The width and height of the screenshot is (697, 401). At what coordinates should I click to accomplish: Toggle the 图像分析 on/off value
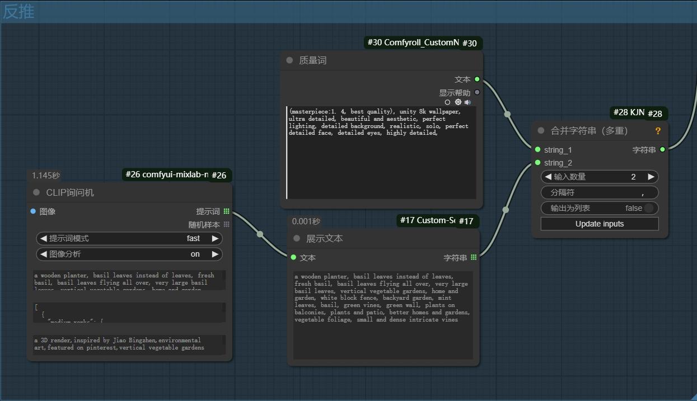pyautogui.click(x=195, y=254)
